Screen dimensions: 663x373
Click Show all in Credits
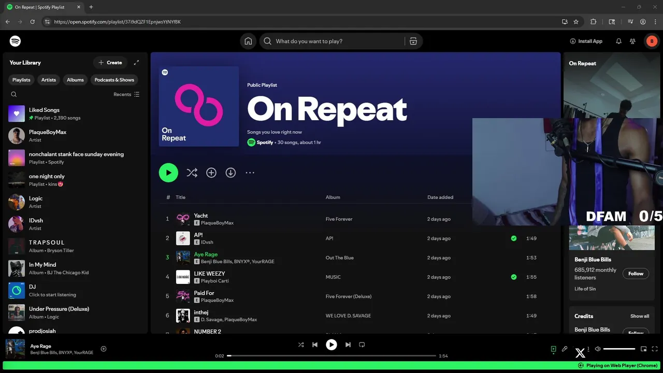[x=640, y=316]
